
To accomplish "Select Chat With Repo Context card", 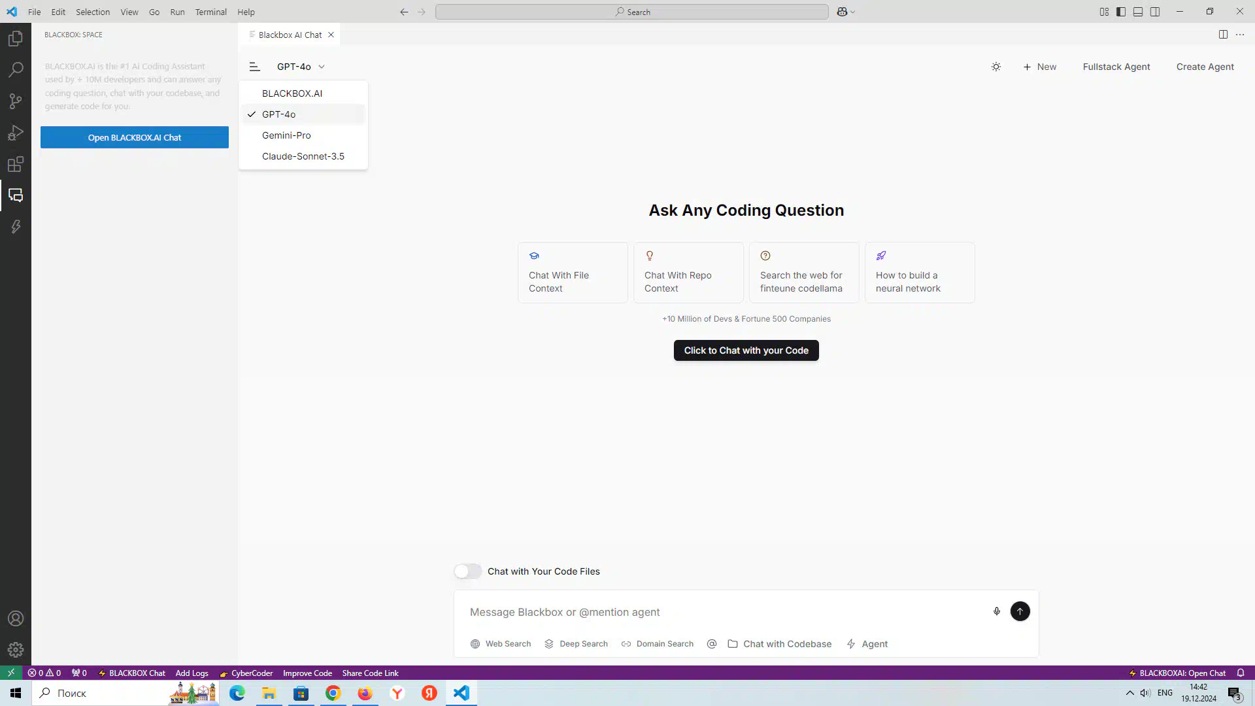I will [688, 273].
